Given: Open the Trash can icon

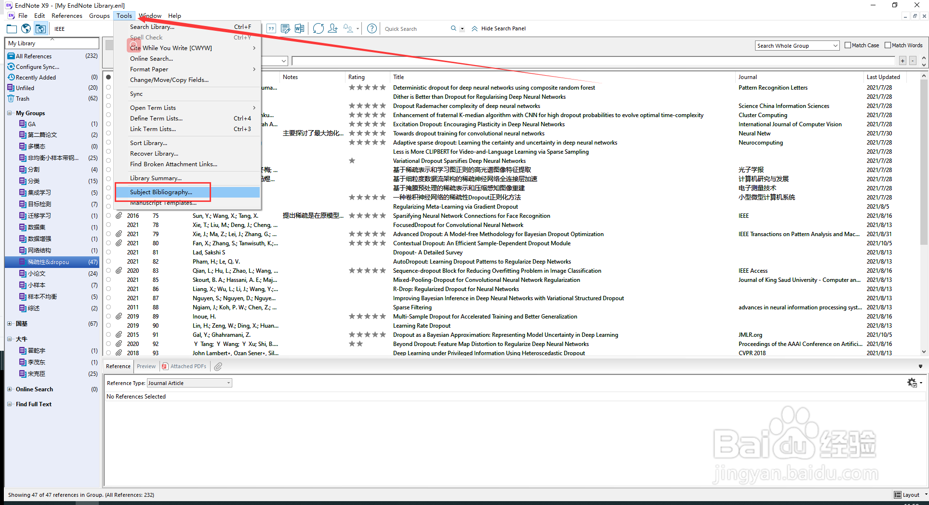Looking at the screenshot, I should point(11,98).
